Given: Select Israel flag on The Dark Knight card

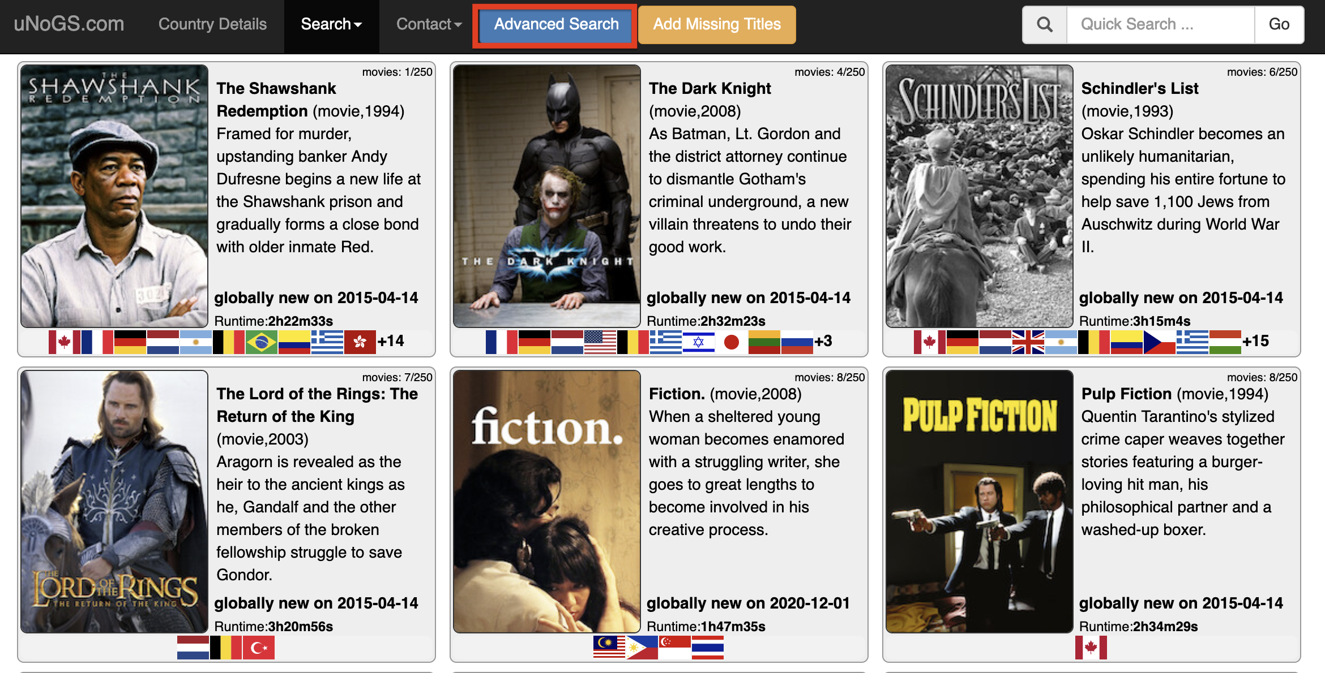Looking at the screenshot, I should pyautogui.click(x=698, y=342).
